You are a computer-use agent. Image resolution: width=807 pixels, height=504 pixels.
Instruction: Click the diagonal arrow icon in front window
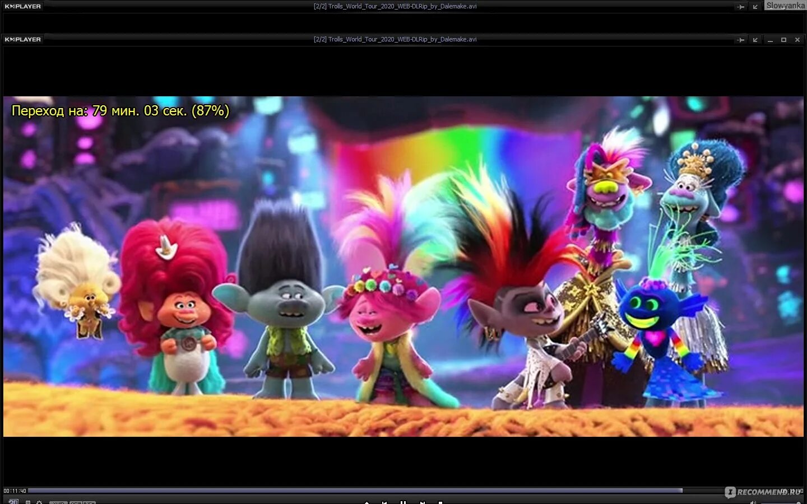click(755, 40)
